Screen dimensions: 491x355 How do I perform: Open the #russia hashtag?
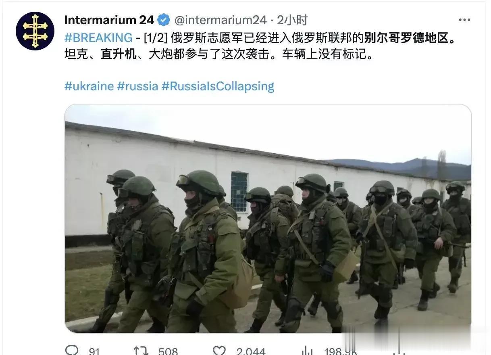[137, 86]
